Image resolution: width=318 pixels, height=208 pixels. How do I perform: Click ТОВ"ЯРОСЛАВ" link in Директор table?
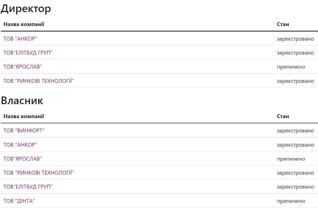[x=23, y=67]
